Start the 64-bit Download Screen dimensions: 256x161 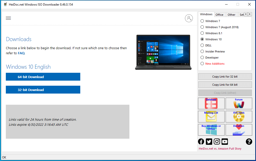tap(43, 77)
